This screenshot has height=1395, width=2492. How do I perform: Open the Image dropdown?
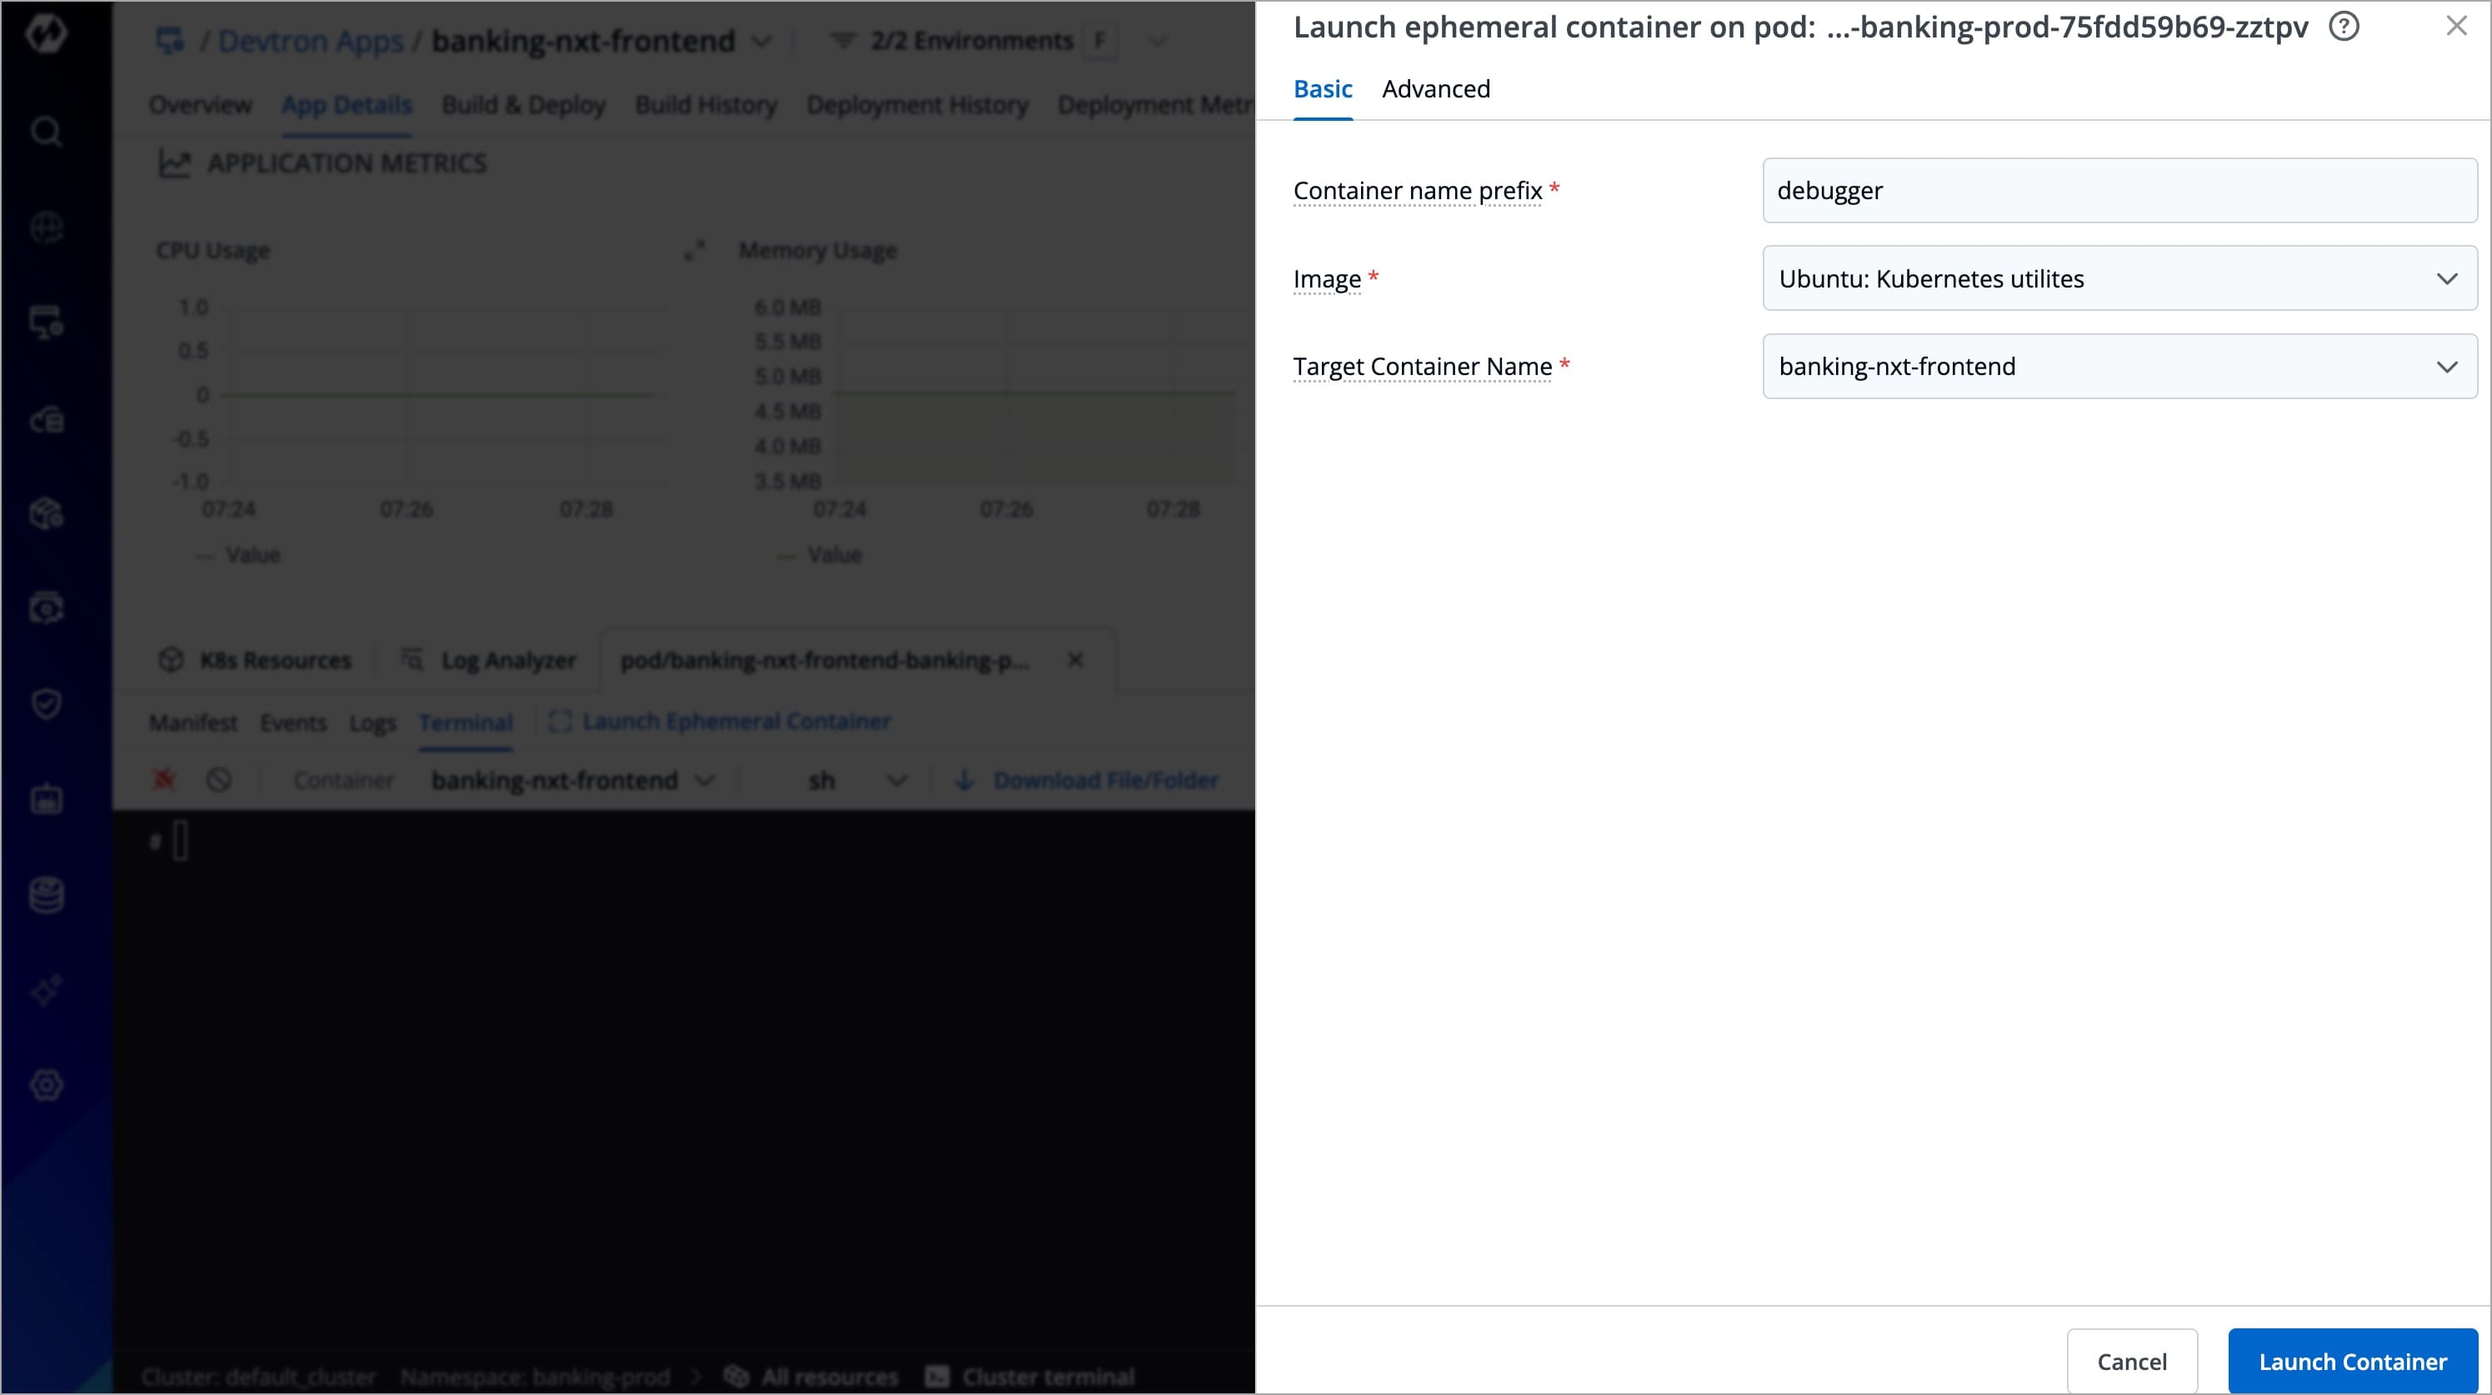coord(2119,278)
